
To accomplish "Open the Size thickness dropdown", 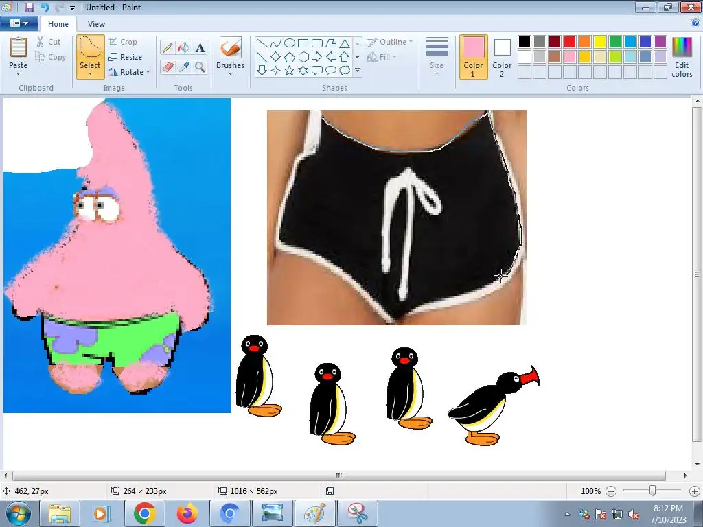I will coord(437,57).
